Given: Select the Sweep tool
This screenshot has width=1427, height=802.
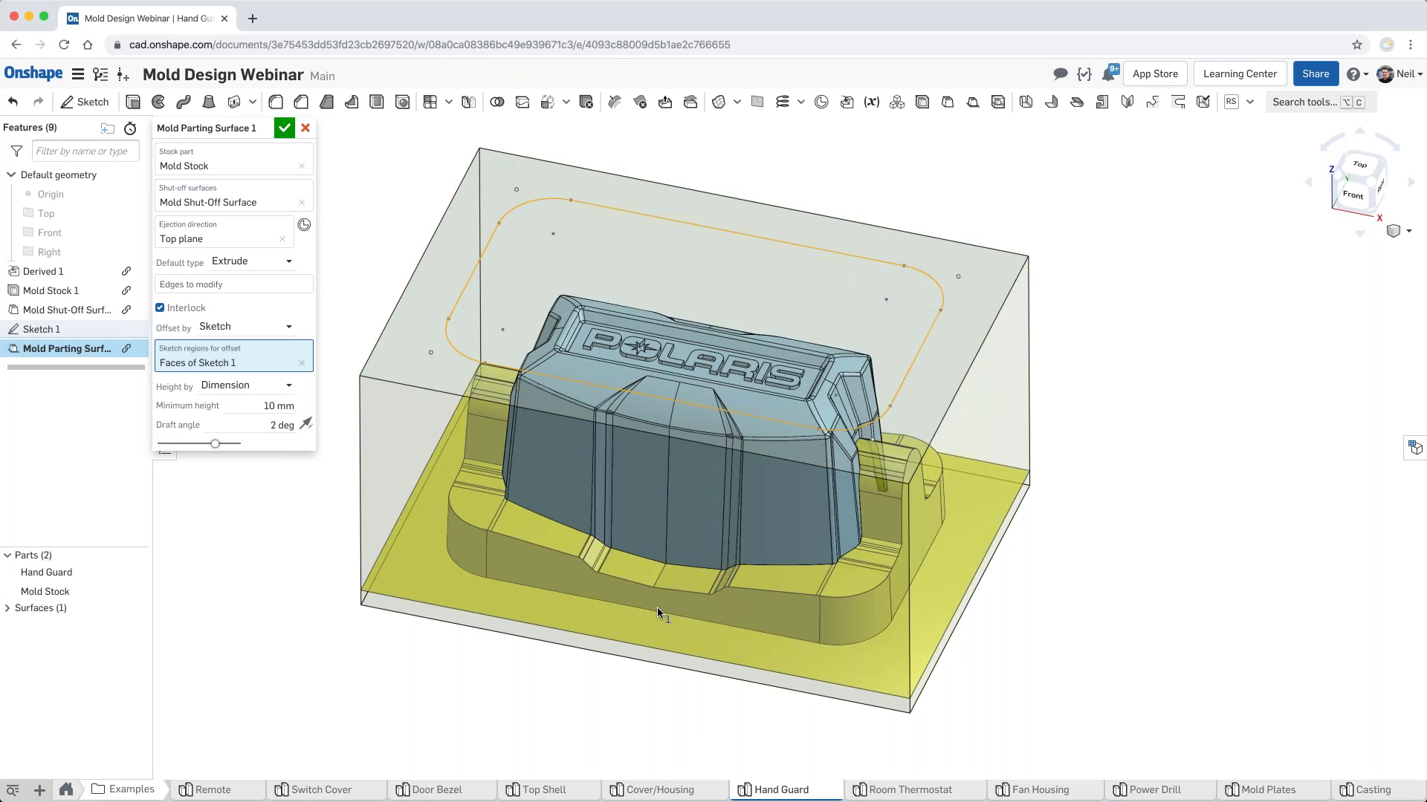Looking at the screenshot, I should [183, 102].
